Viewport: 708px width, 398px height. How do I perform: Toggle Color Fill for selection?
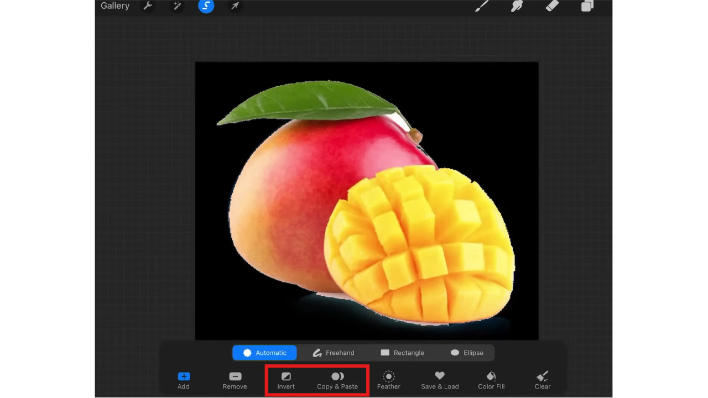click(491, 381)
